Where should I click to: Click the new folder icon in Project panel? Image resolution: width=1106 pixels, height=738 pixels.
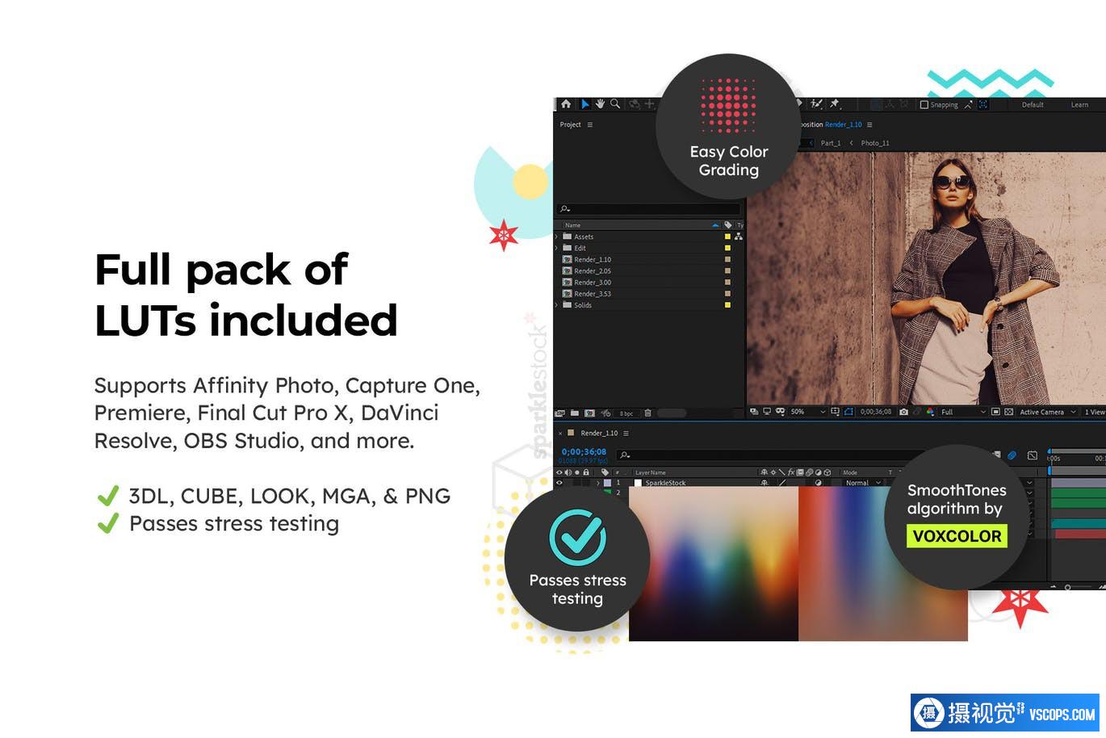(x=575, y=413)
